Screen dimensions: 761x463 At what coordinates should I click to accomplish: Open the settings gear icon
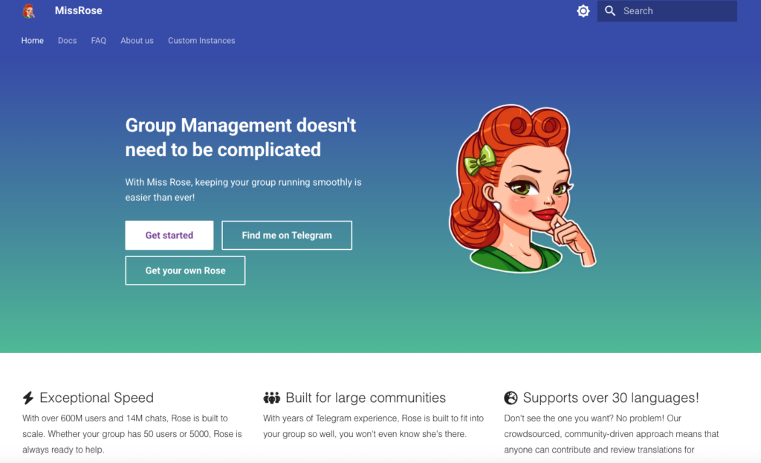click(x=583, y=10)
